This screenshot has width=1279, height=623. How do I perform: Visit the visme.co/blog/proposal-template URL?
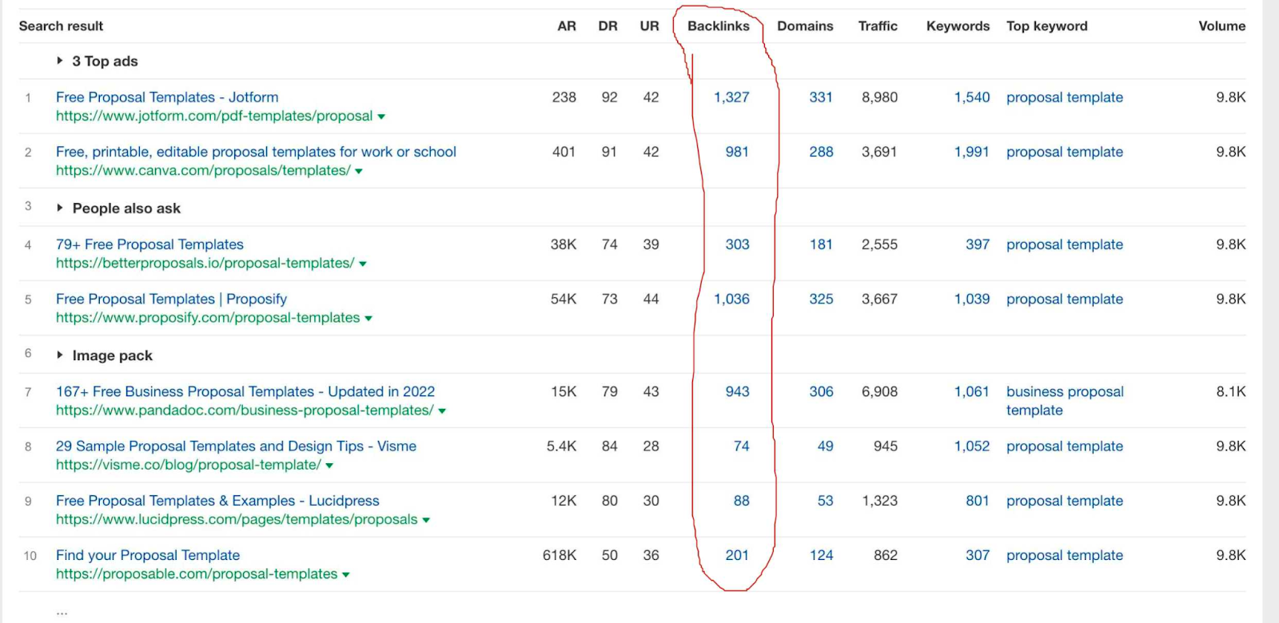pyautogui.click(x=188, y=464)
